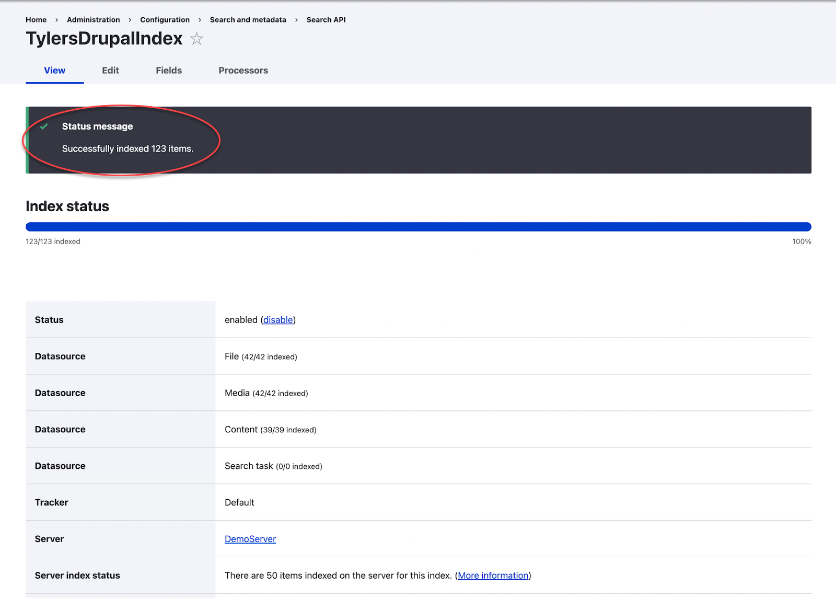
Task: Navigate to Home via breadcrumb
Action: pyautogui.click(x=36, y=19)
